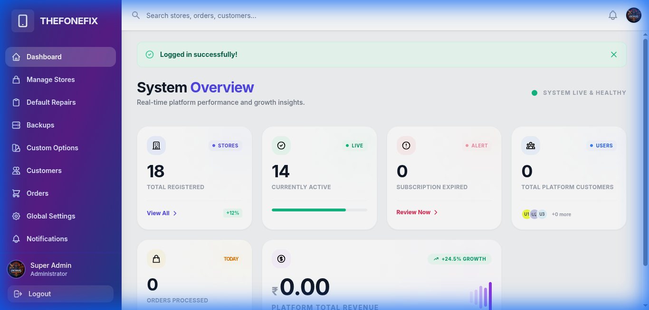Click the ALERT badge
Screen dimensions: 649x310
point(477,146)
